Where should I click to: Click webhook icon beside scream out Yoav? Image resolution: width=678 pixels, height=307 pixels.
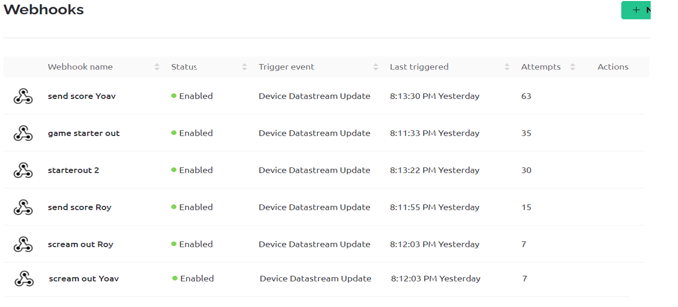(24, 279)
